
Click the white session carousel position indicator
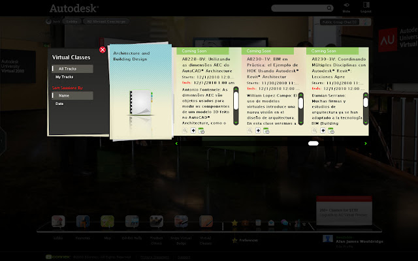313,144
